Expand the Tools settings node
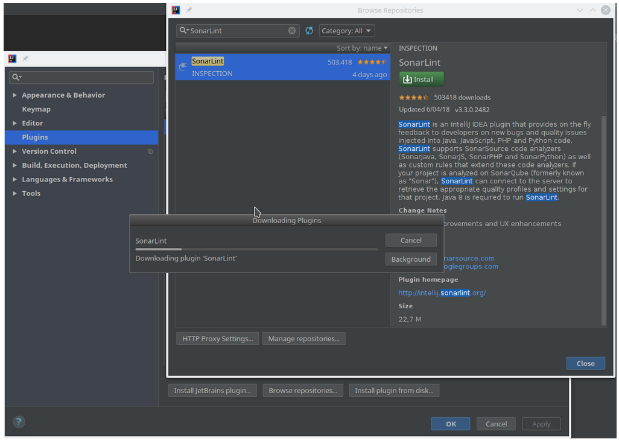 tap(14, 194)
